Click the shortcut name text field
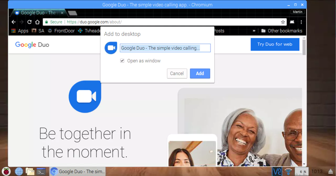This screenshot has height=176, width=336. click(165, 48)
